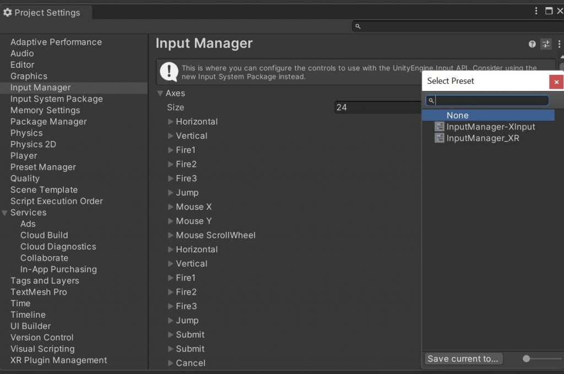
Task: Open Editor settings category
Action: pyautogui.click(x=22, y=65)
